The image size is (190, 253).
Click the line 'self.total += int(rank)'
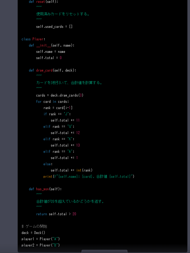71,170
